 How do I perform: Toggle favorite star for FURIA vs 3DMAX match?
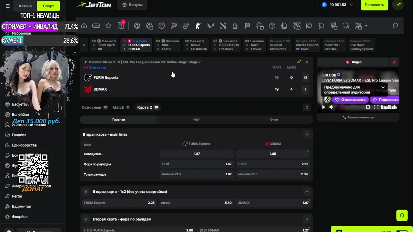307,62
